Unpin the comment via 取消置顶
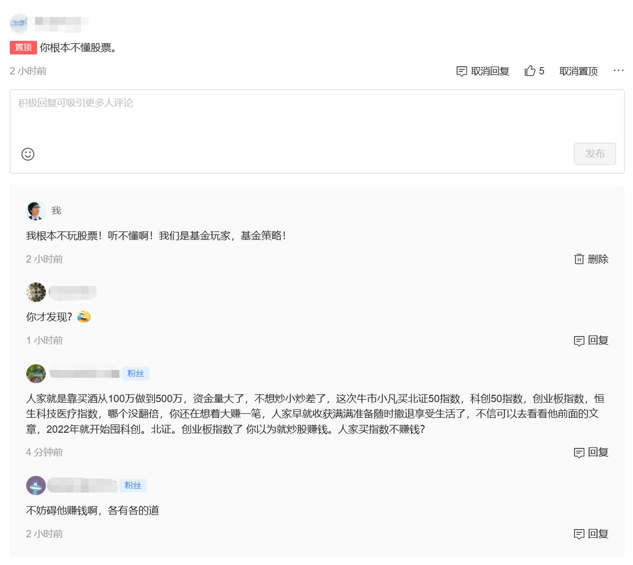Screen dimensions: 633x565 pyautogui.click(x=578, y=71)
